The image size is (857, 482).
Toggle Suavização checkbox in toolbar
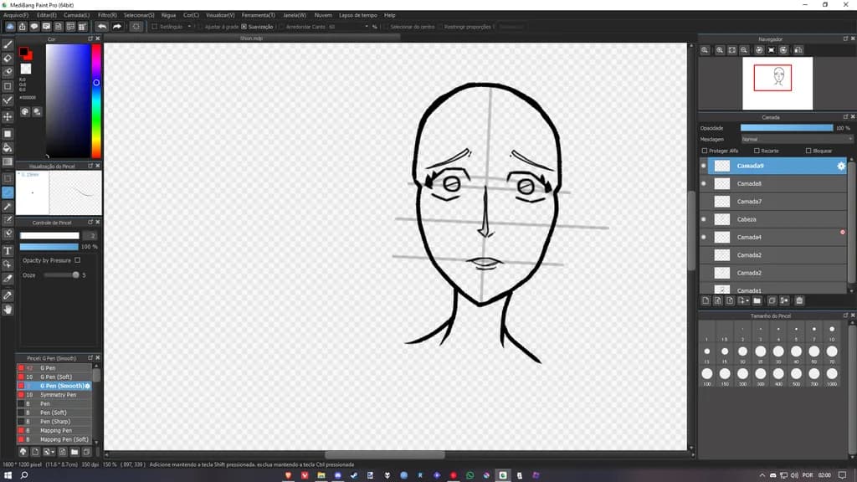pos(244,26)
